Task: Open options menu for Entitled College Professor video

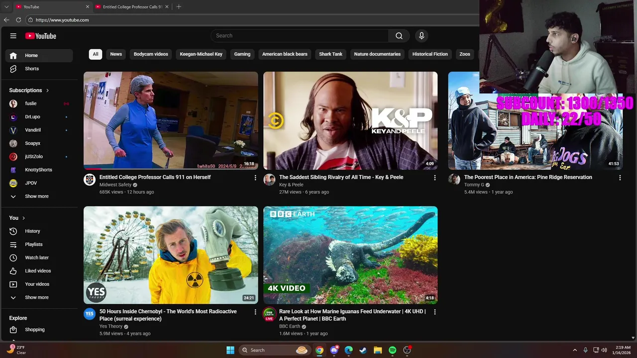Action: point(255,178)
